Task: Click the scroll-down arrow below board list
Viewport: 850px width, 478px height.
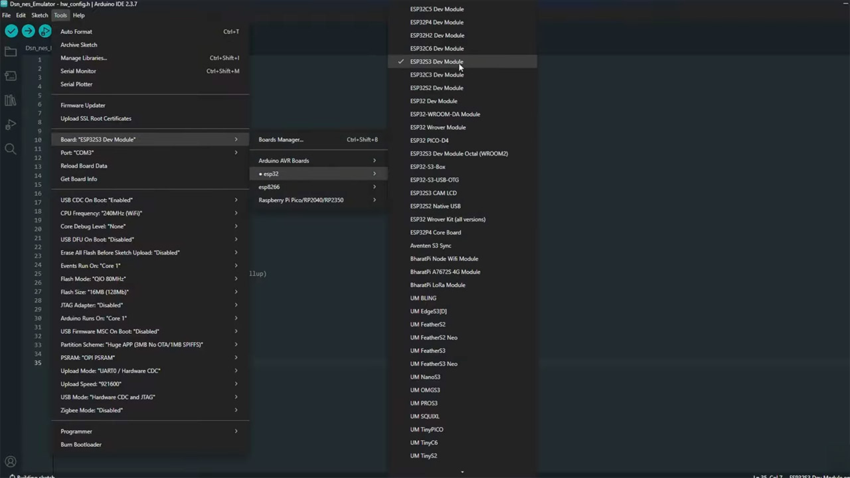Action: click(x=462, y=472)
